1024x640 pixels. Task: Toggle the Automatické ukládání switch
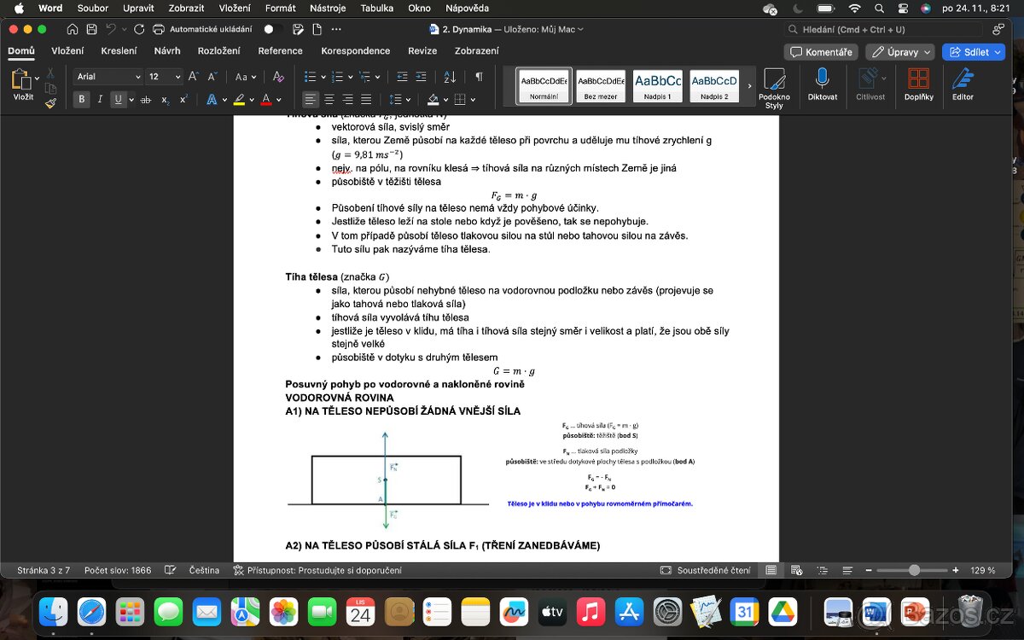pos(272,29)
